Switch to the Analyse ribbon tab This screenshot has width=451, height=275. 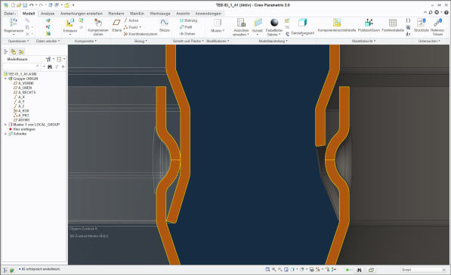coord(48,14)
